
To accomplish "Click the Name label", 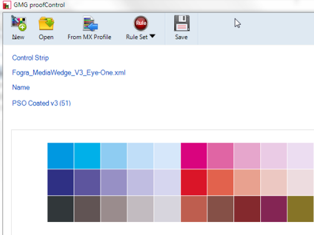I will [21, 87].
